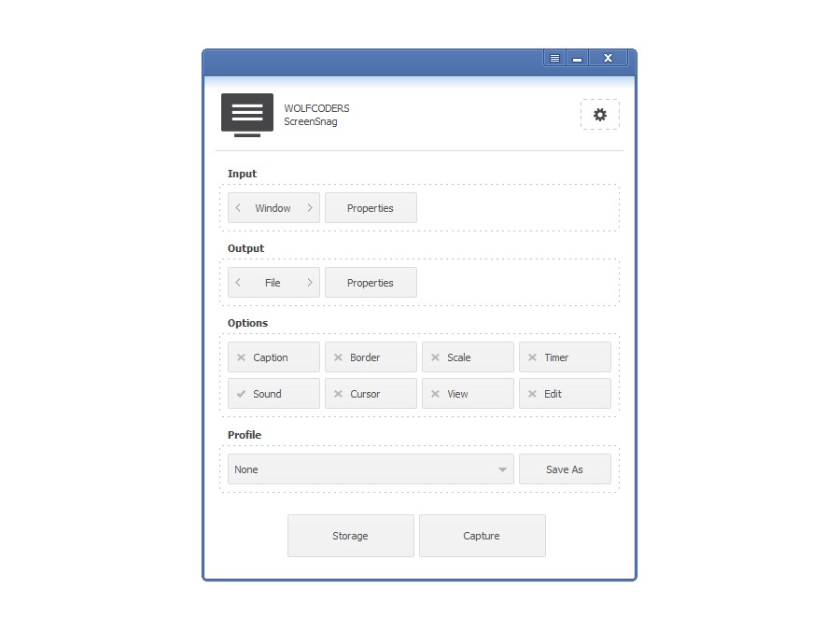Click the Save As button
This screenshot has height=630, width=840.
tap(566, 469)
